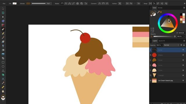Screen dimensions: 186x104
Task: Select the yellow Pencil tool
Action: (3, 34)
